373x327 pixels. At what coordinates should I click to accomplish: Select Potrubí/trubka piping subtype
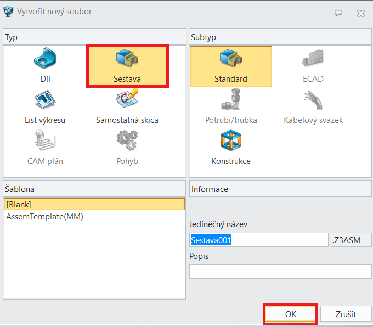tap(231, 107)
